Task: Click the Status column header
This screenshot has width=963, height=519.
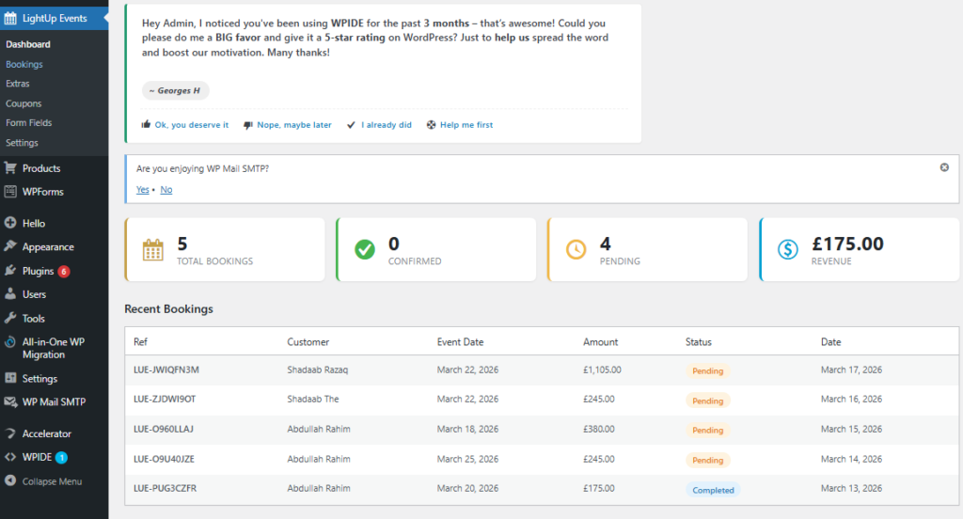Action: point(699,342)
